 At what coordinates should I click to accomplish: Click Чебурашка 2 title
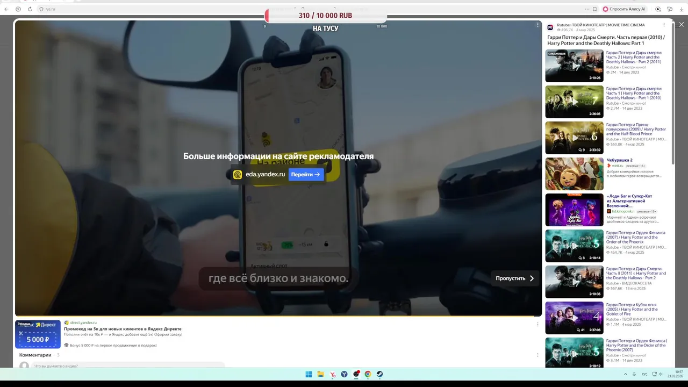[x=620, y=160]
